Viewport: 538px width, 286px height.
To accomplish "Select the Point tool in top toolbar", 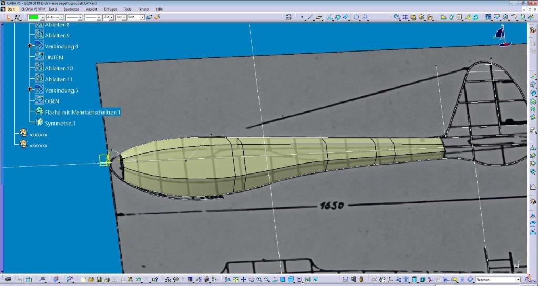I will click(x=302, y=17).
